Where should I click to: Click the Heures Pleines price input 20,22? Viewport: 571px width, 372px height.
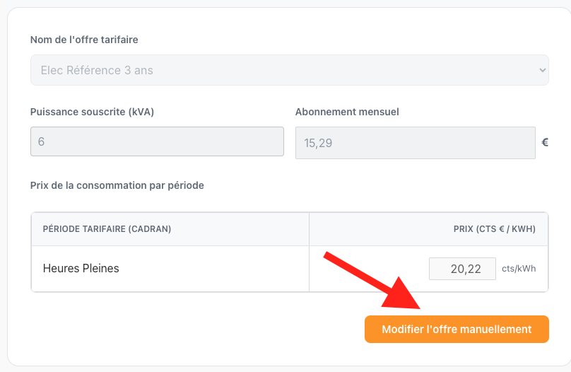coord(462,269)
